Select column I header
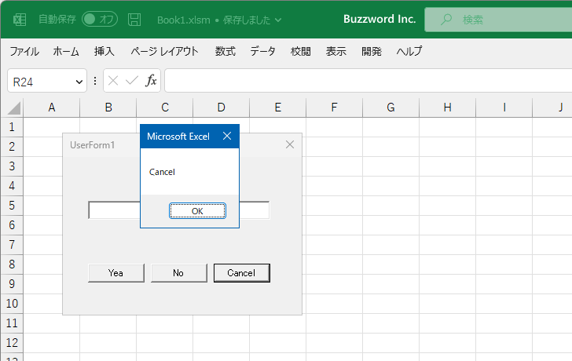This screenshot has width=572, height=361. (x=504, y=108)
